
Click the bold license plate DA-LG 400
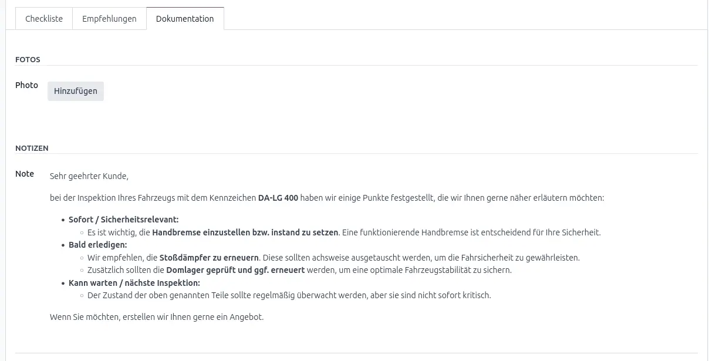278,198
